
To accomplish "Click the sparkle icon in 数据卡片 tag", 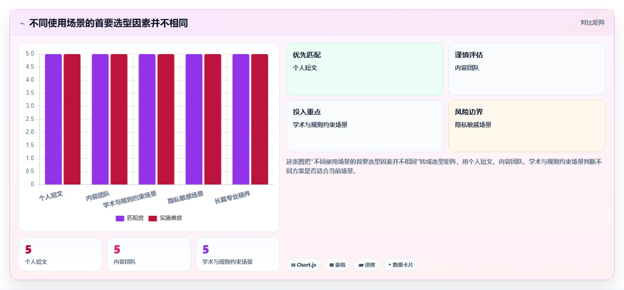I will point(390,265).
